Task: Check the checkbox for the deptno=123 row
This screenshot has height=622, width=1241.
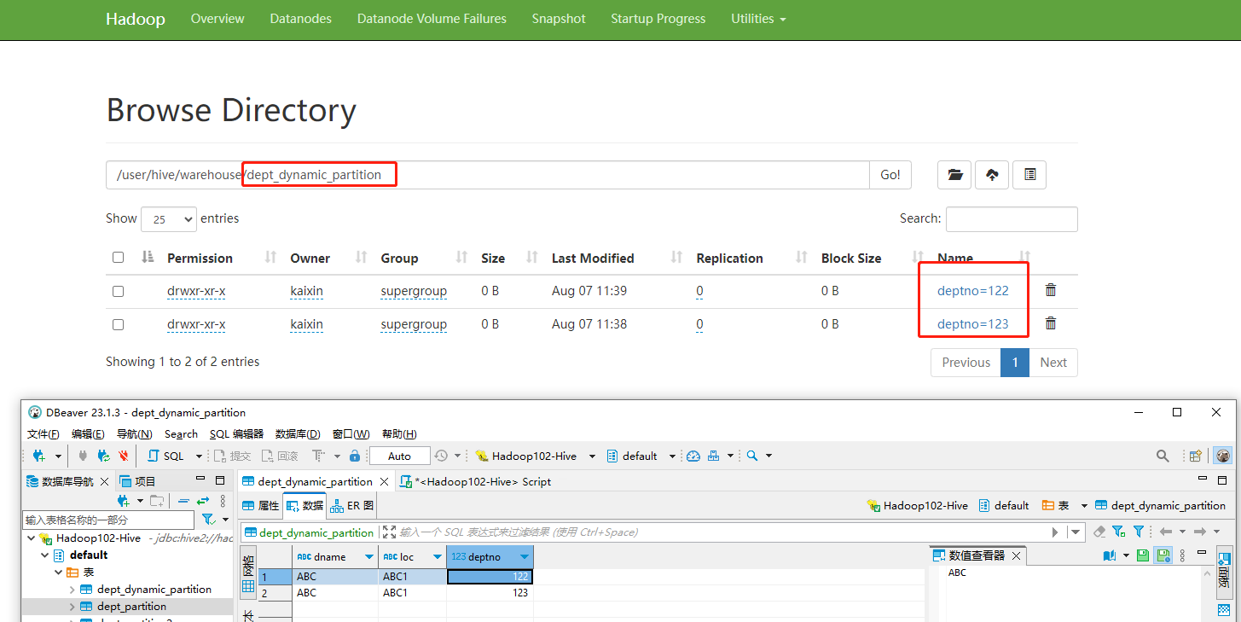Action: tap(118, 324)
